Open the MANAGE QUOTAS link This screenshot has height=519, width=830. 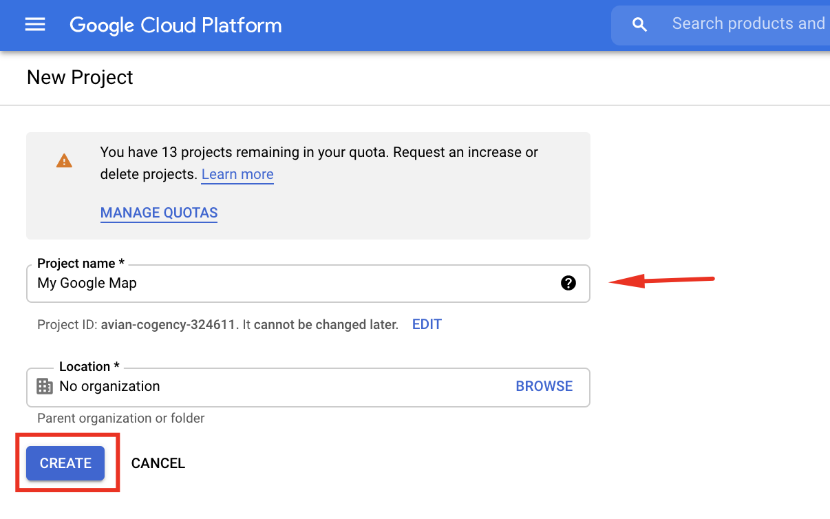click(159, 213)
